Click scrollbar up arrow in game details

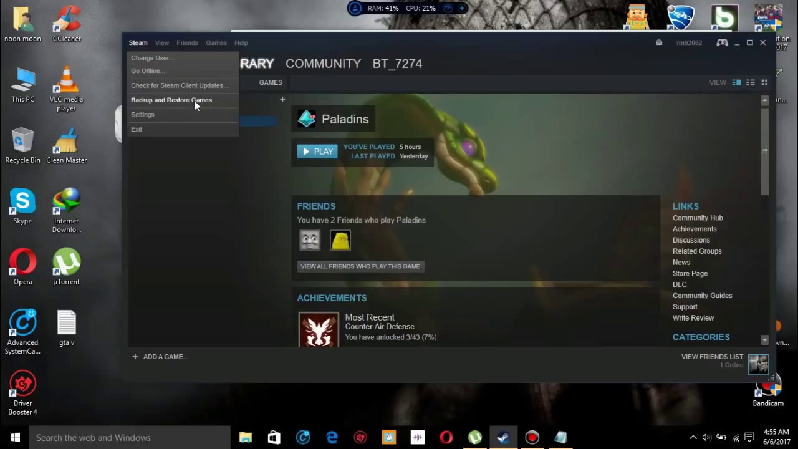pos(765,100)
